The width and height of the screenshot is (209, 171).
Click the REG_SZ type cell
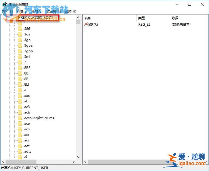tap(144, 25)
